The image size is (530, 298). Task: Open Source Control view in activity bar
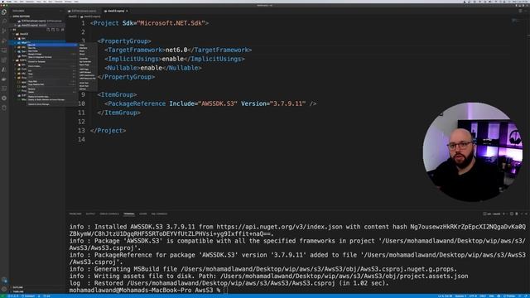click(x=4, y=31)
